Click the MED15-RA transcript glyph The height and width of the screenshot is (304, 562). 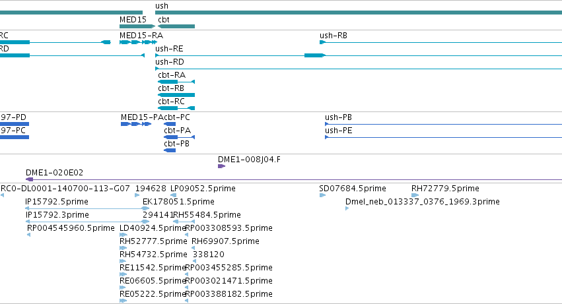138,42
